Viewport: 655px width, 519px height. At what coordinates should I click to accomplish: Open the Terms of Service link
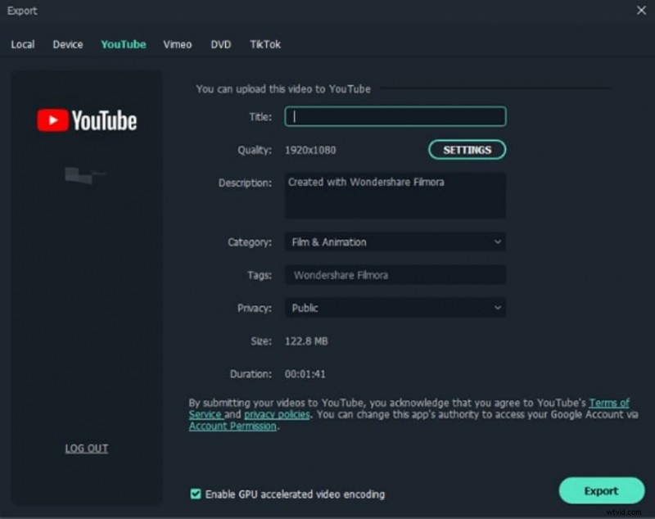pyautogui.click(x=609, y=403)
